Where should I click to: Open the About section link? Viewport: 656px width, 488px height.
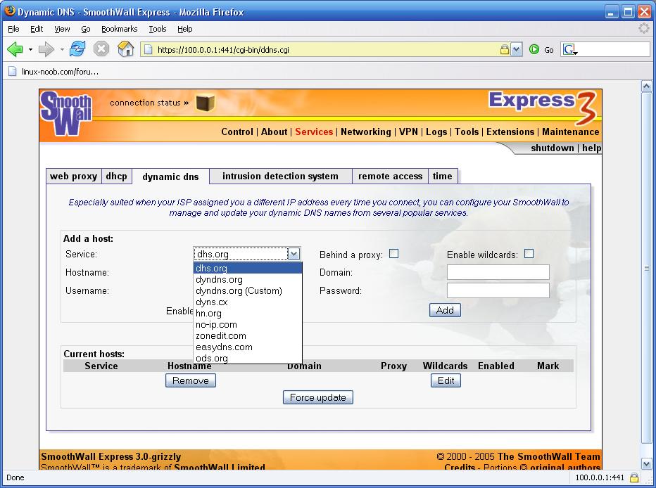[x=274, y=131]
